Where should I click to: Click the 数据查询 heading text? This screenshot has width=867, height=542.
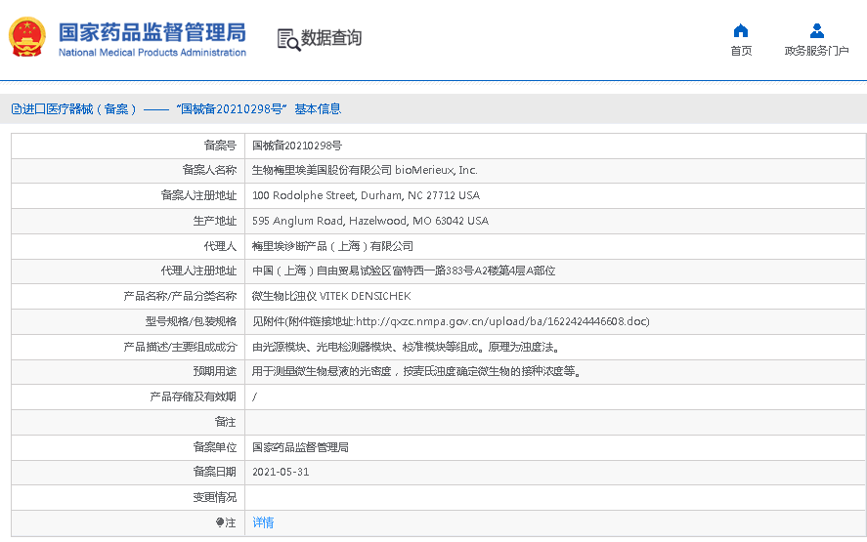331,38
